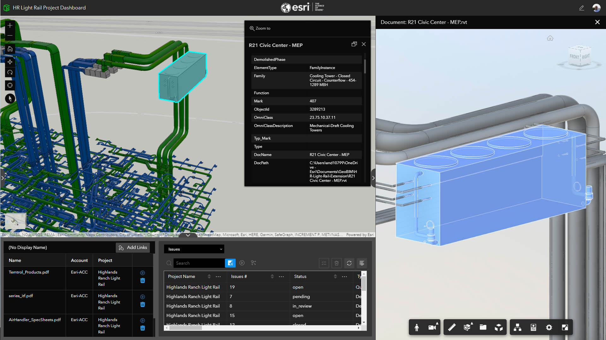Activate First Person walk tool
Image resolution: width=606 pixels, height=340 pixels.
tap(417, 327)
